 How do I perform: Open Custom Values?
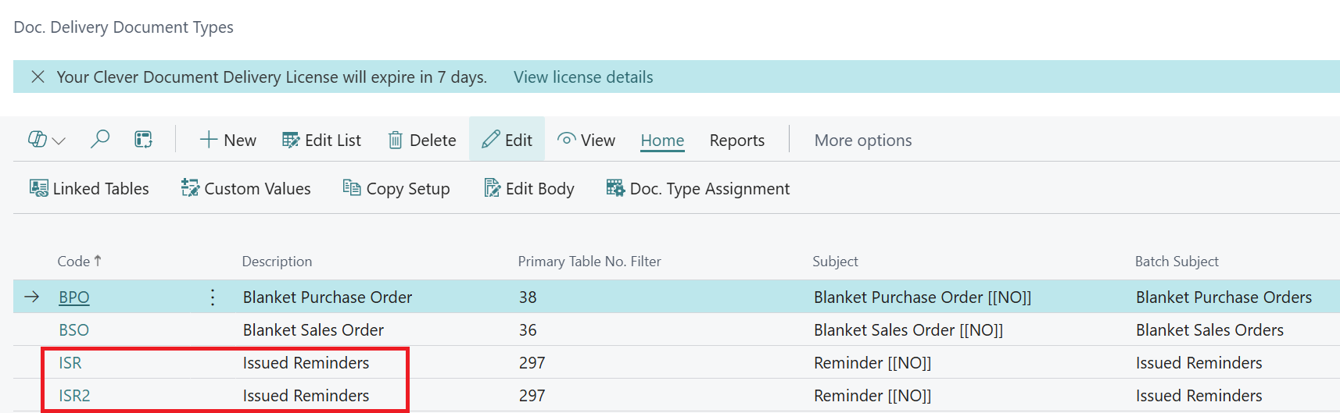[x=245, y=189]
